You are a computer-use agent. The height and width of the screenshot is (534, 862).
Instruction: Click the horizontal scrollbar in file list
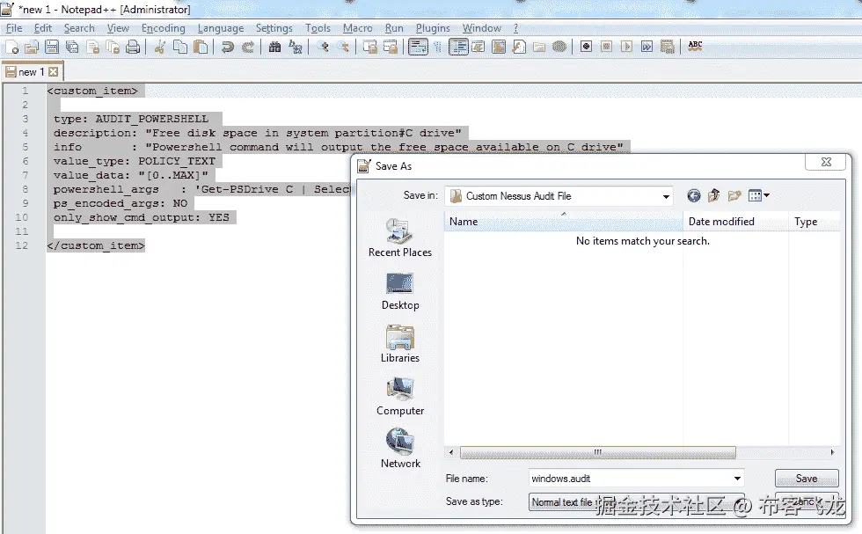click(597, 452)
